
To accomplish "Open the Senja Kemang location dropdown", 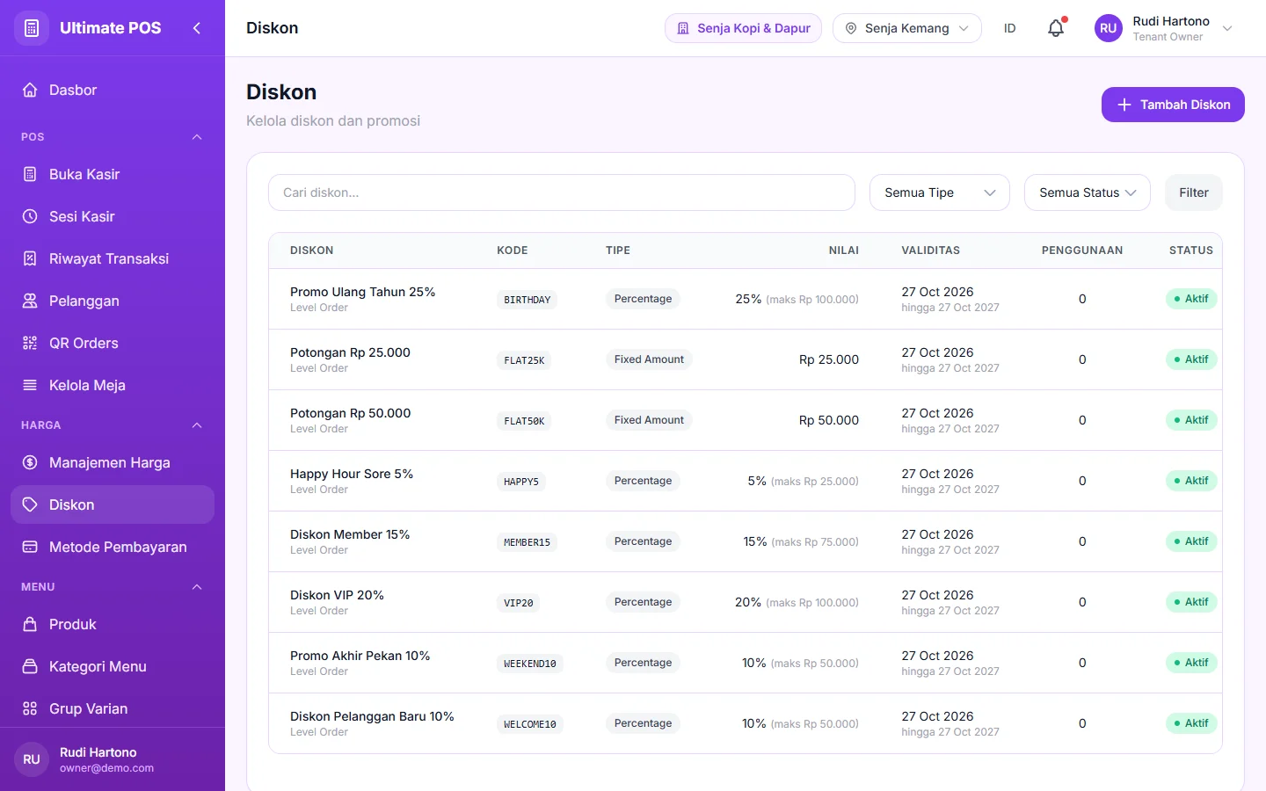I will pyautogui.click(x=907, y=28).
